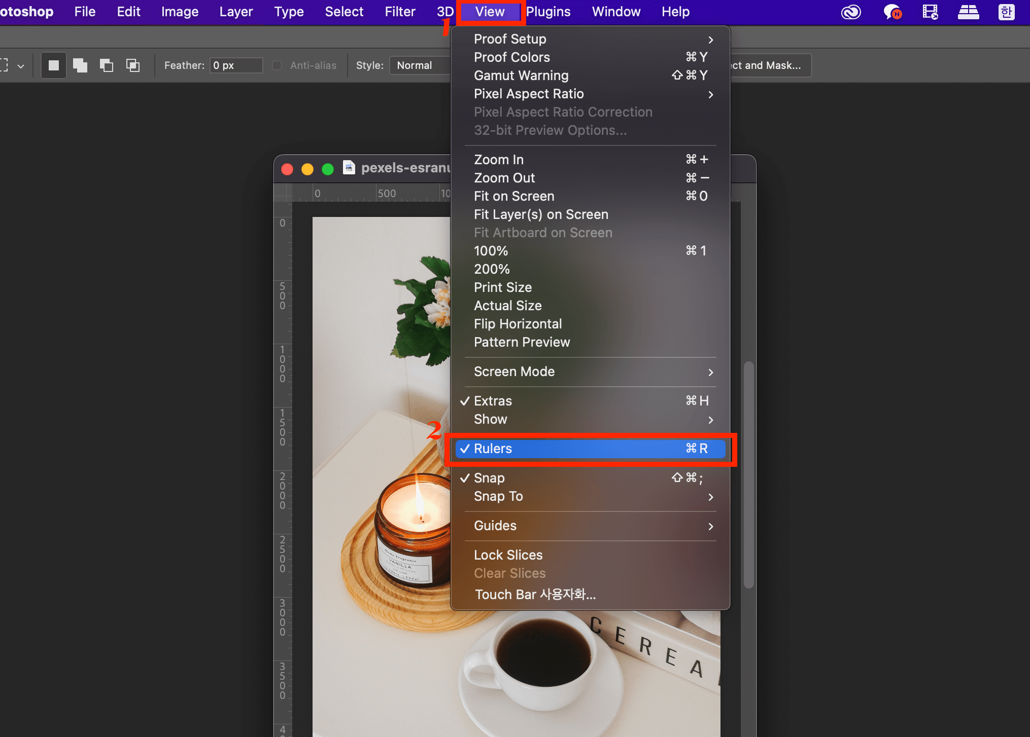The width and height of the screenshot is (1030, 737).
Task: Open the Creative Cloud menu bar icon
Action: 851,12
